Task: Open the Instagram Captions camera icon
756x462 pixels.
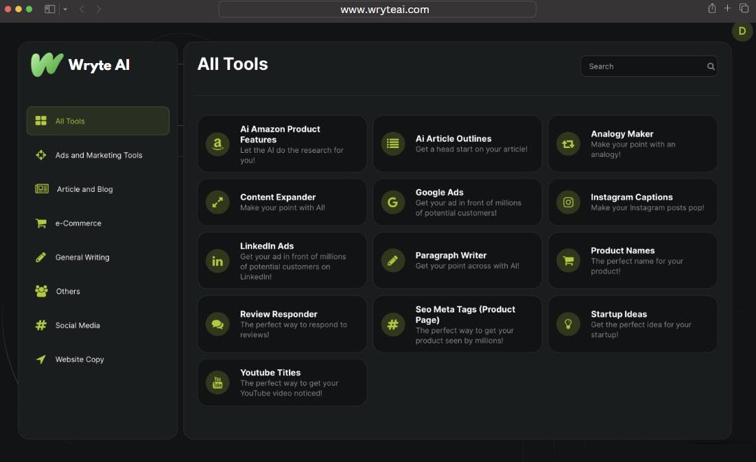Action: point(568,202)
